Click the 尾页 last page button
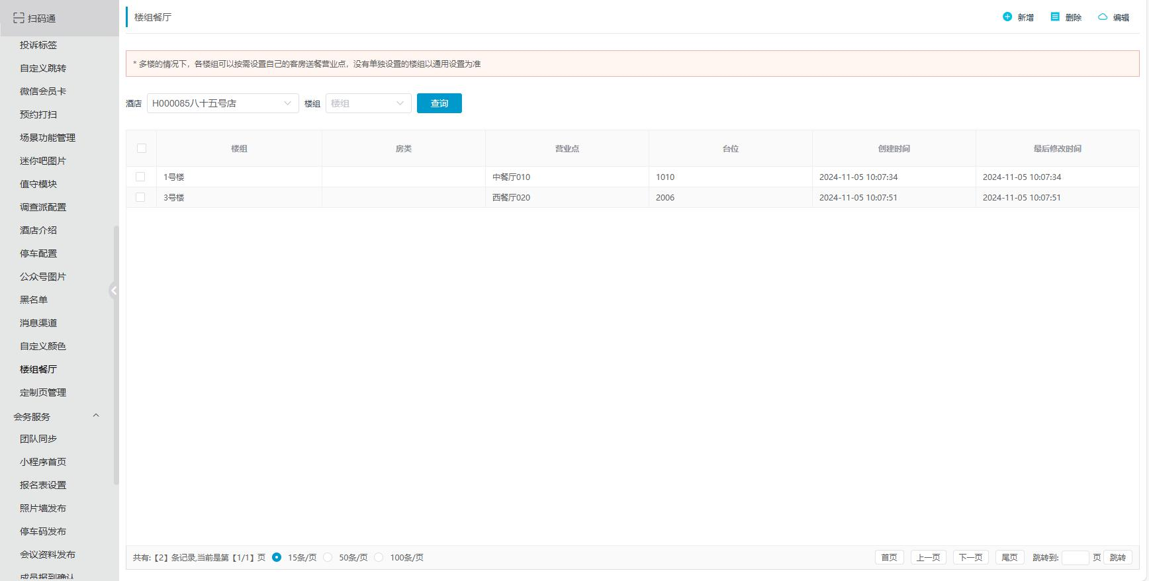Screen dimensions: 1149x581 coord(1009,557)
